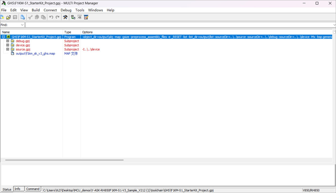The image size is (336, 193).
Task: Expand the source.gpj subproject
Action: 8,49
